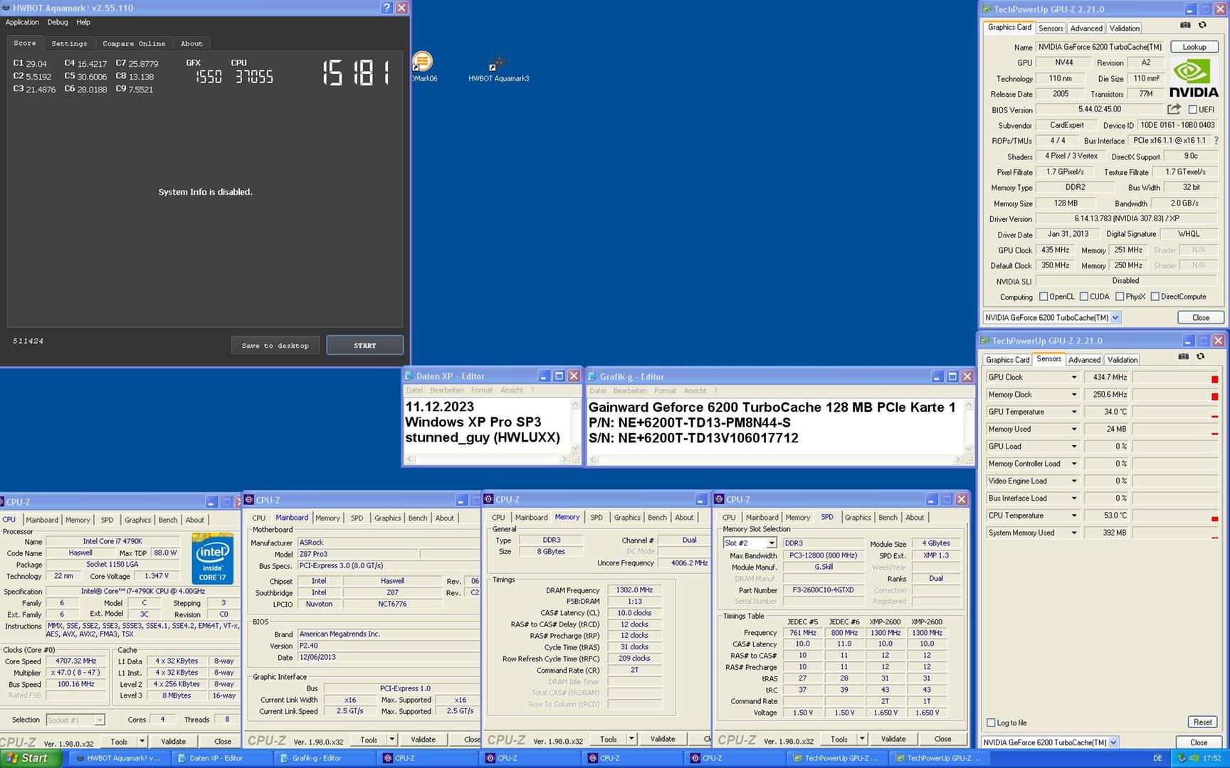The height and width of the screenshot is (768, 1230).
Task: Open the Bench tab in CPU-Z SPD window
Action: tap(888, 518)
